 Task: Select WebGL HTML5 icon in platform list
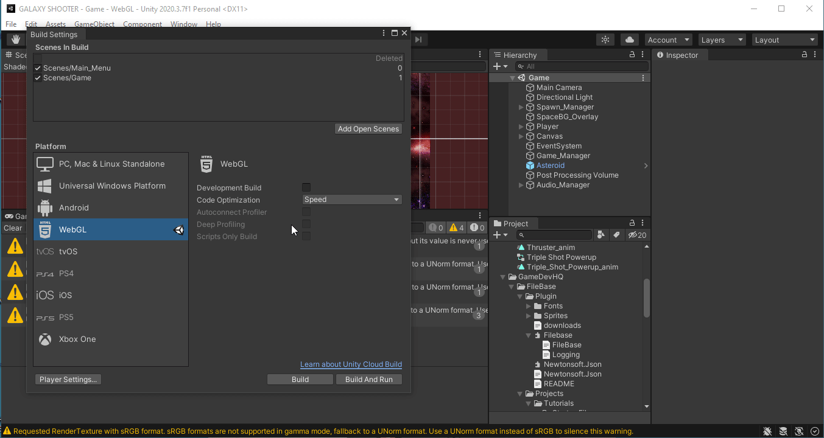click(x=45, y=229)
